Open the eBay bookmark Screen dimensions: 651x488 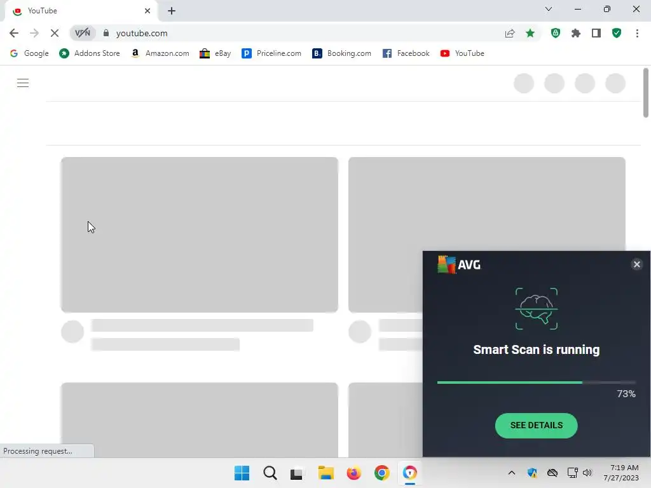[x=215, y=53]
